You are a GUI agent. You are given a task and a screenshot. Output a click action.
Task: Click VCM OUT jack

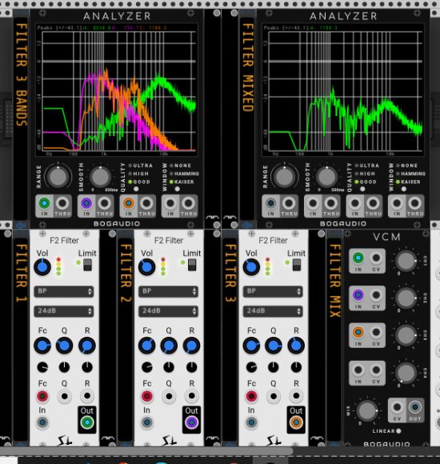click(415, 407)
